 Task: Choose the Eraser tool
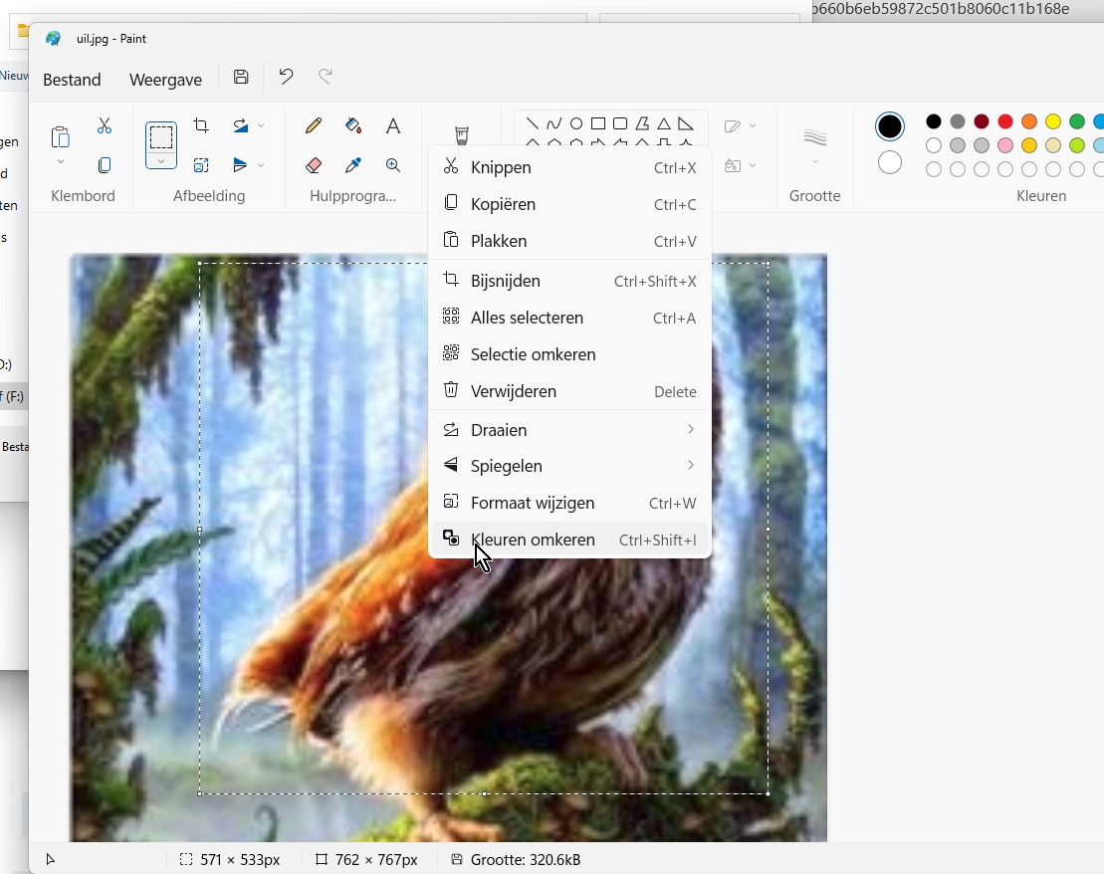coord(314,165)
